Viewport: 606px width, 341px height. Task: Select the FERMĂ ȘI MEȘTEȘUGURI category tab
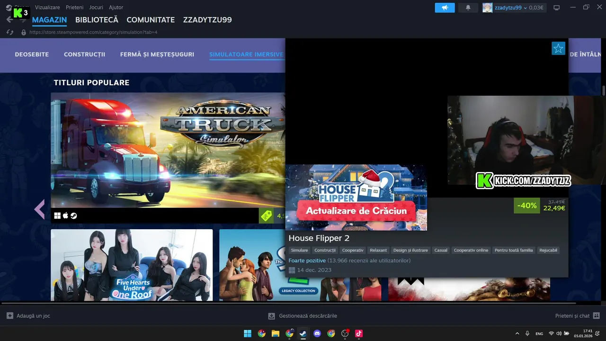pyautogui.click(x=157, y=54)
